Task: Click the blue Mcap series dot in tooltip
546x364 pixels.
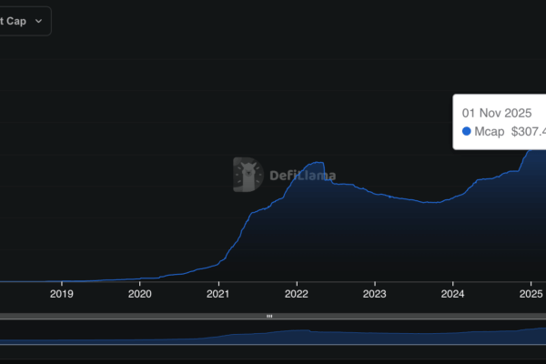Action: coord(467,132)
